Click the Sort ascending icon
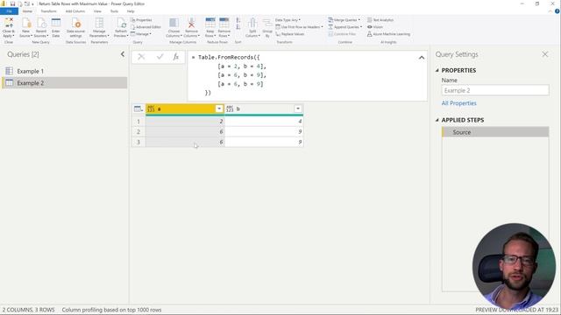Image resolution: width=561 pixels, height=315 pixels. tap(238, 21)
